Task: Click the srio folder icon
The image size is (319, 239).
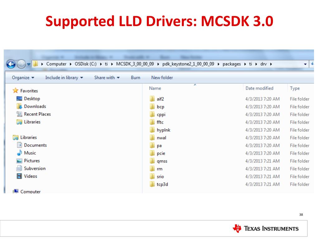Action: click(x=152, y=176)
